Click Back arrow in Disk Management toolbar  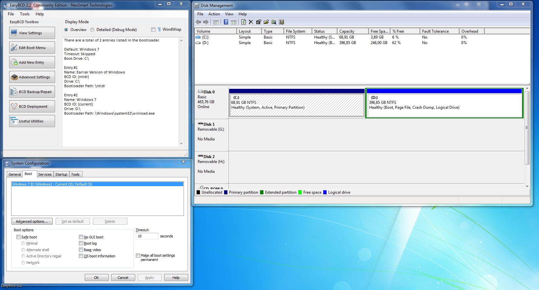(x=198, y=22)
